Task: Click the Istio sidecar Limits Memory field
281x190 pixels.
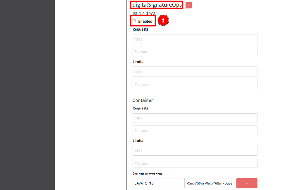Action: pos(195,84)
